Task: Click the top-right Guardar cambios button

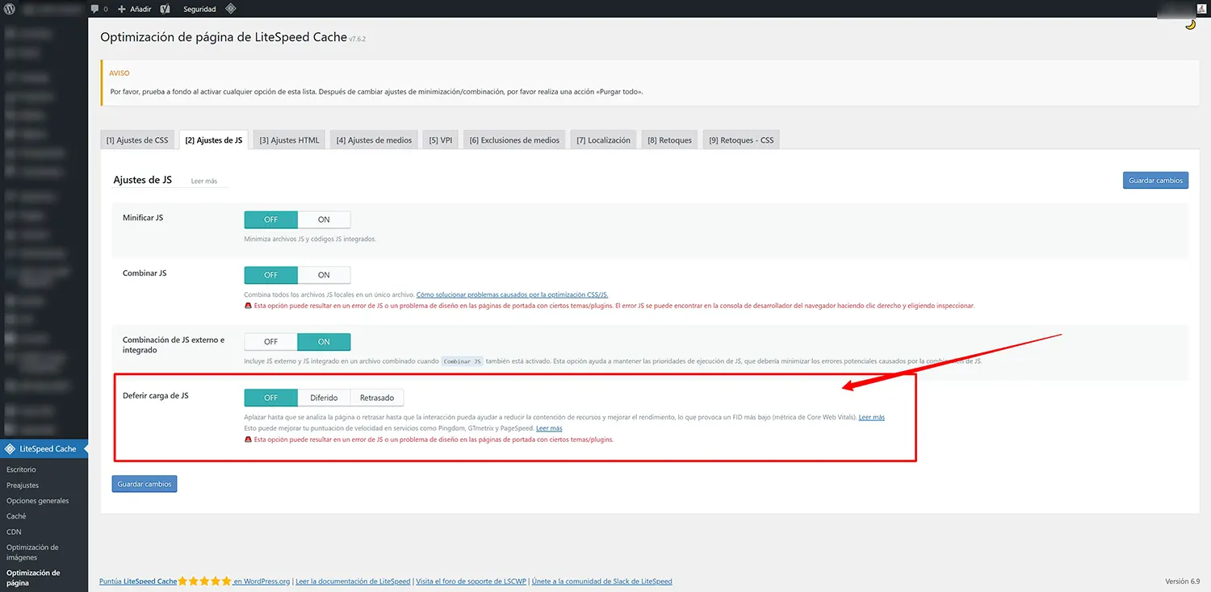Action: coord(1155,181)
